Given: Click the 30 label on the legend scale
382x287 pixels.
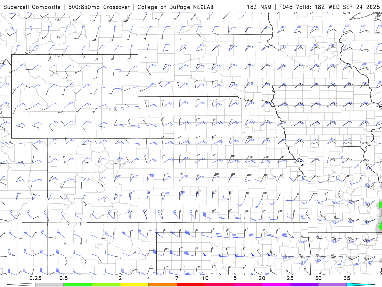Looking at the screenshot, I should pyautogui.click(x=318, y=278).
